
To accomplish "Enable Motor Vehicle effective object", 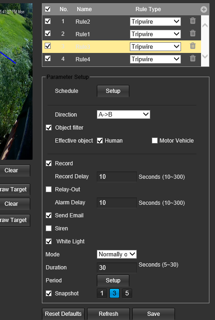I will pos(155,141).
